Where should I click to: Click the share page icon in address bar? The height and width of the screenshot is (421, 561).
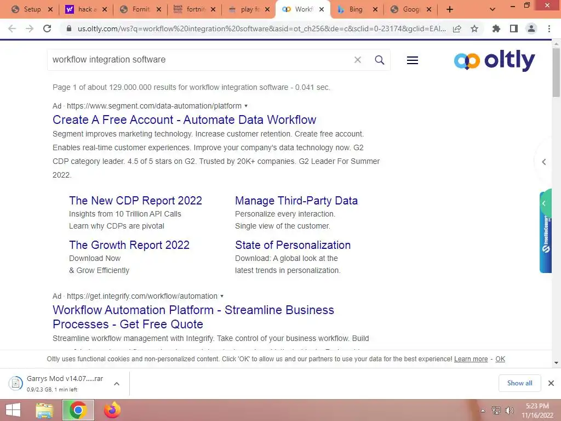457,29
